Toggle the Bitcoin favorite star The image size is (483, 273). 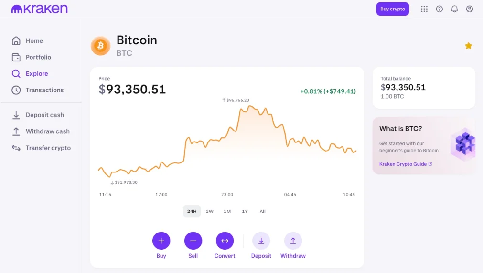click(468, 46)
